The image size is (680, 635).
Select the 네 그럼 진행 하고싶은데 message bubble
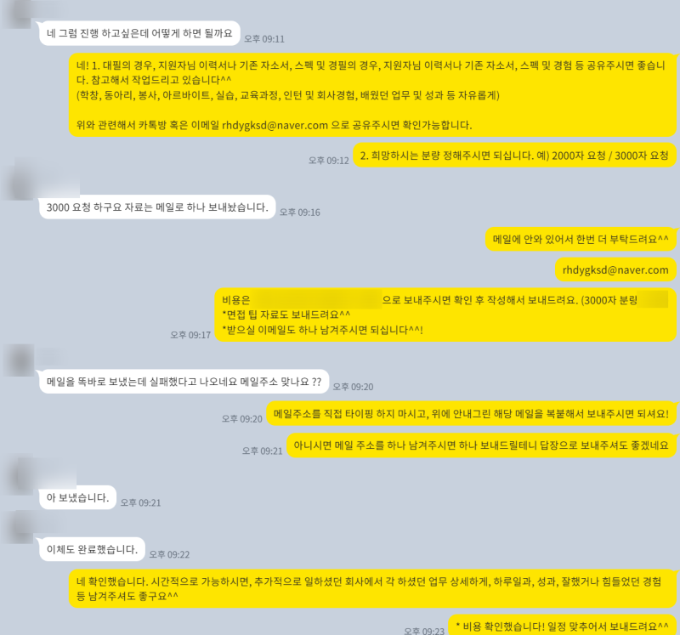(139, 33)
